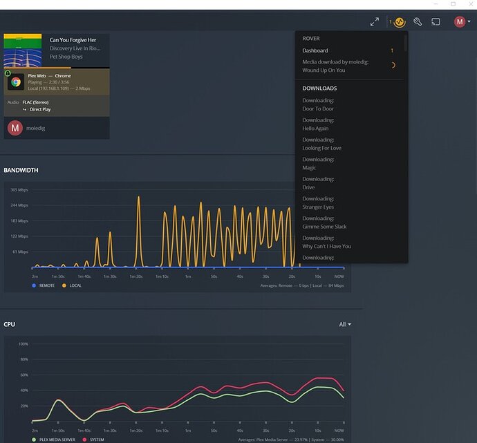Click the fullscreen expand arrows icon
The height and width of the screenshot is (443, 477).
[375, 21]
